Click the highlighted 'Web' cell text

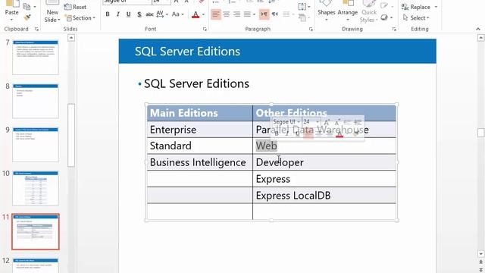[x=266, y=146]
